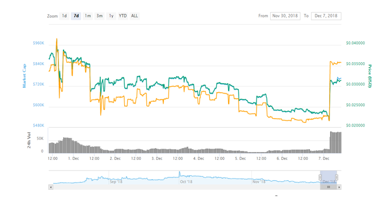Click Sep '18 in the navigator

[116, 181]
